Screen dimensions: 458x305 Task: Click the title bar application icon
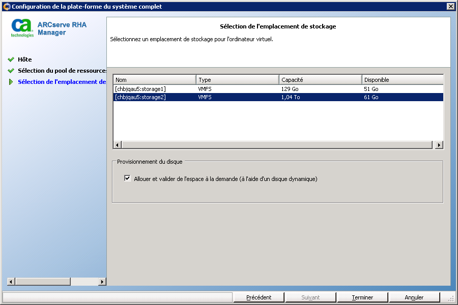6,6
